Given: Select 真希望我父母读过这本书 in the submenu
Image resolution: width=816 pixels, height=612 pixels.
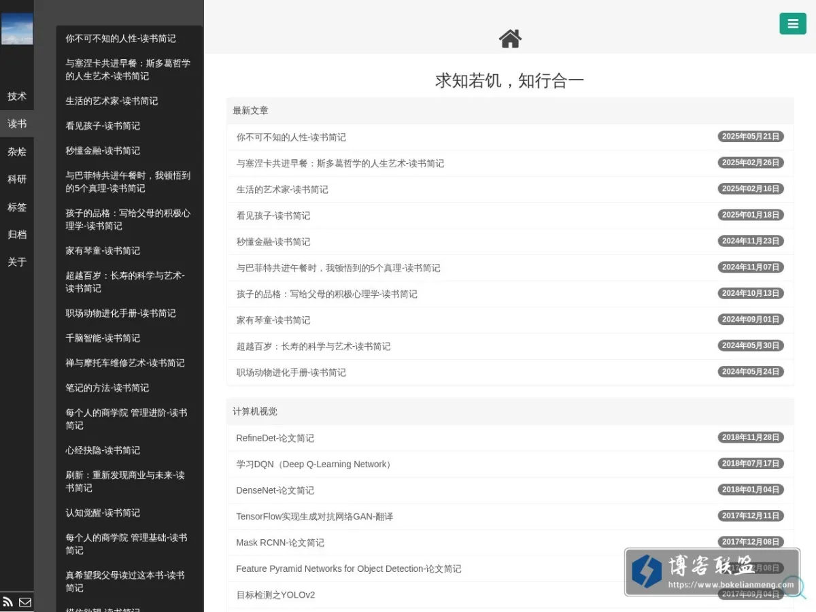Looking at the screenshot, I should click(x=129, y=581).
